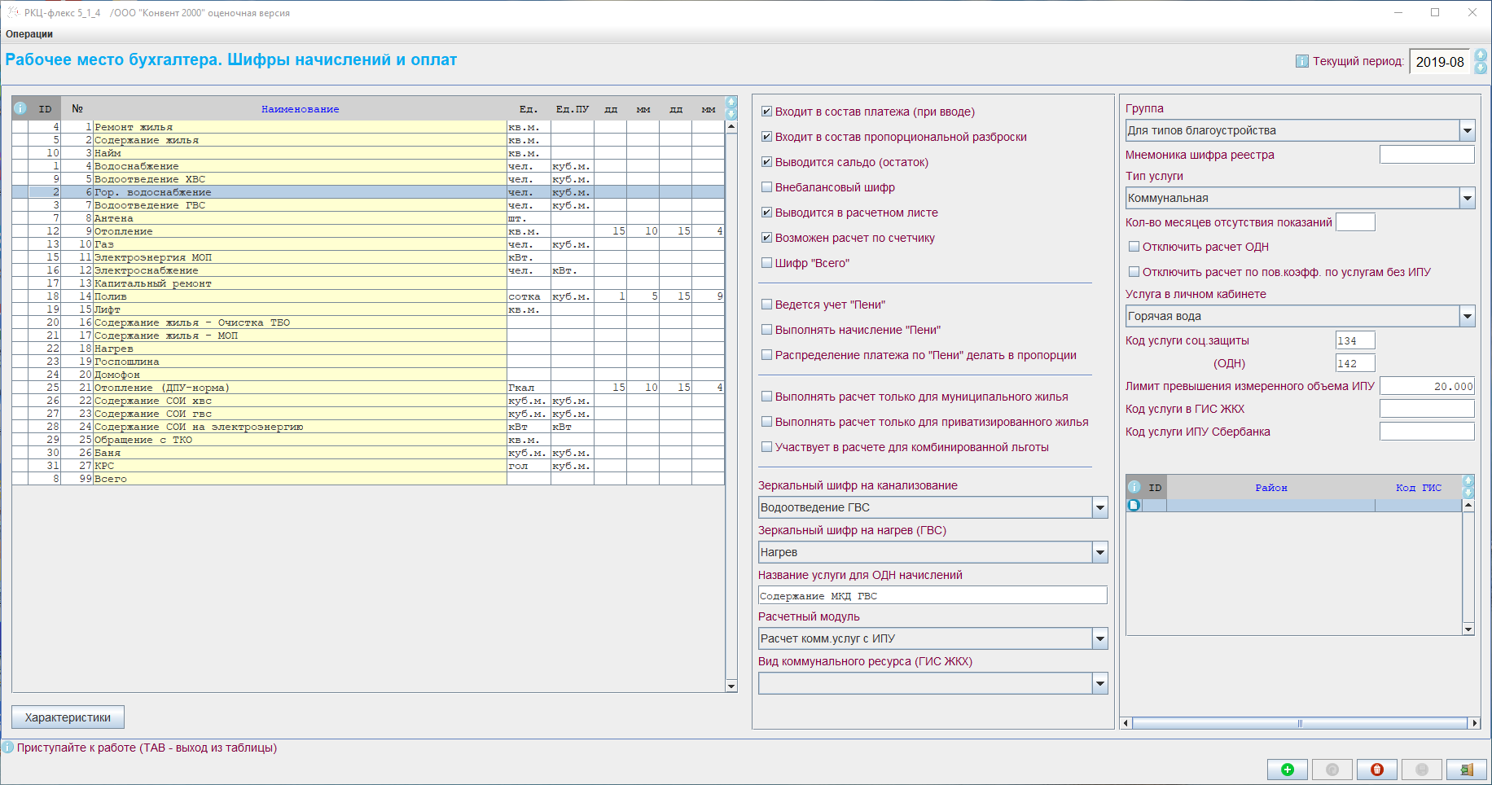Screen dimensions: 1492x785
Task: Uncheck Возможен расчет по счетчику
Action: click(766, 238)
